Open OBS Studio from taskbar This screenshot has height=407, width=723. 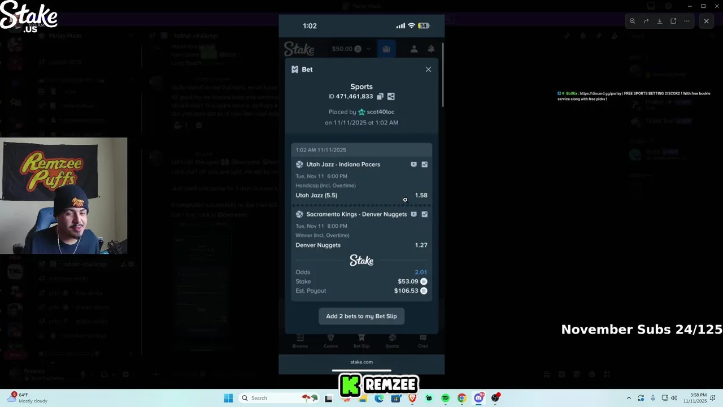pyautogui.click(x=495, y=398)
